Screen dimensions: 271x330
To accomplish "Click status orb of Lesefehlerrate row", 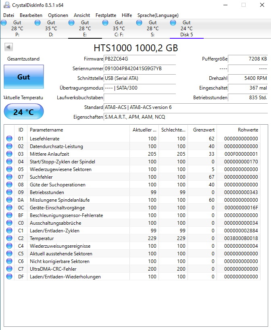I will 9,138.
